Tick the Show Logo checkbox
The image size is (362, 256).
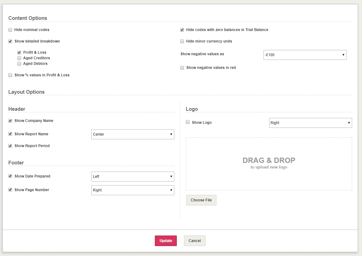point(188,122)
